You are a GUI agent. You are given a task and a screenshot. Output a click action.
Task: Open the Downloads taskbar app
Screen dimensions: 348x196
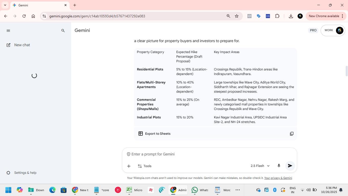point(36,190)
